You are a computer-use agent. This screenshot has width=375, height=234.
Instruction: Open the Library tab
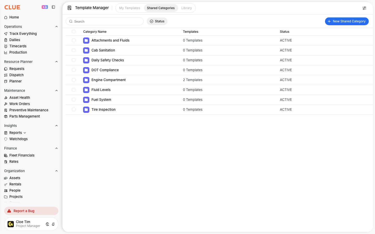click(186, 8)
